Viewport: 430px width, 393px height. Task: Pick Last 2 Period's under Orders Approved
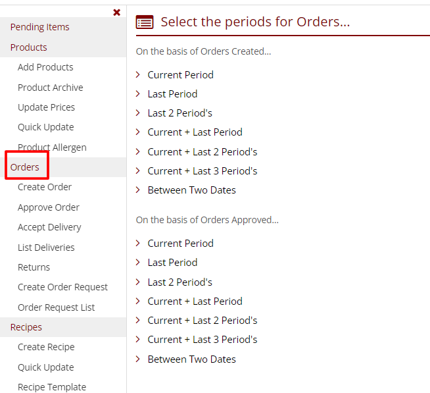179,282
